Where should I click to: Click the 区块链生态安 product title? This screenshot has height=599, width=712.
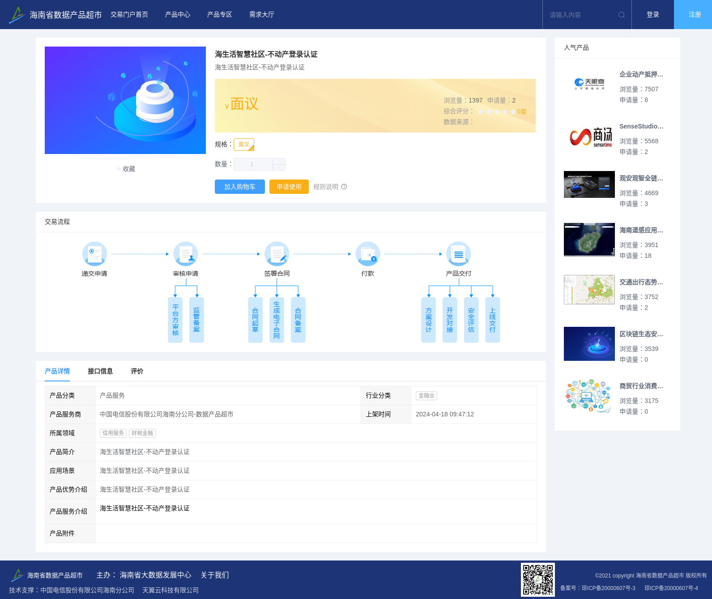click(641, 334)
